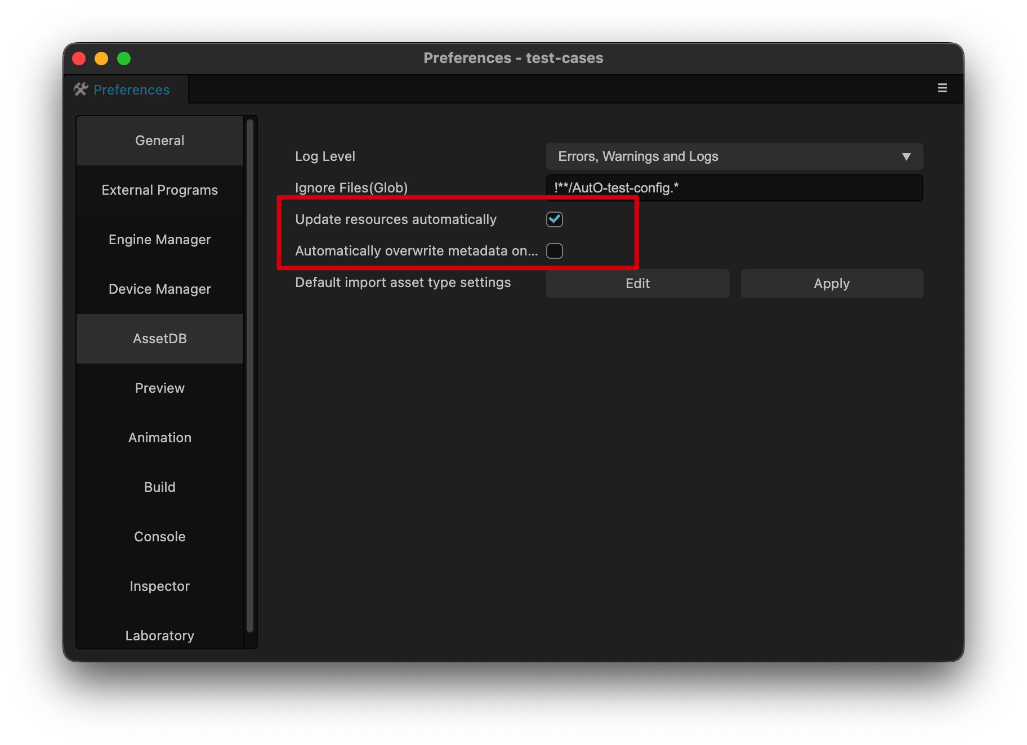Open the Preview preferences section
The image size is (1027, 745).
tap(160, 388)
